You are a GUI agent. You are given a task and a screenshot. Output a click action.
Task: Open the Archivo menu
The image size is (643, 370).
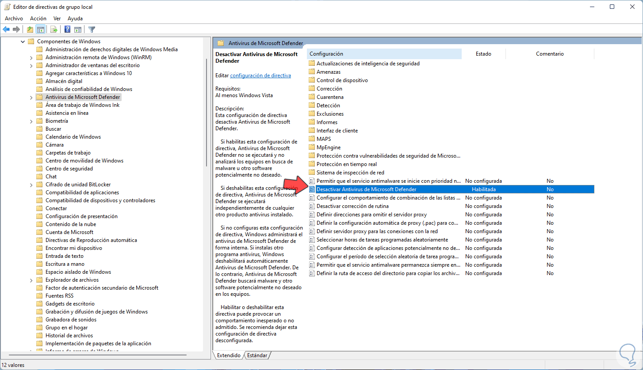14,19
